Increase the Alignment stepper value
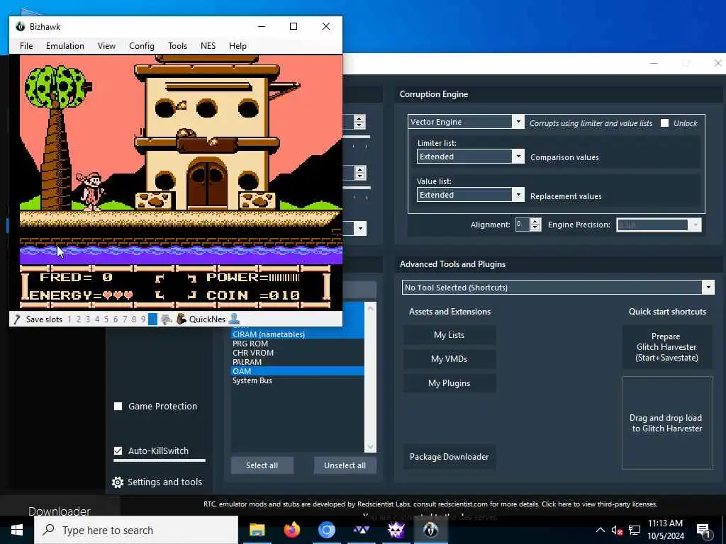This screenshot has width=726, height=544. click(x=535, y=221)
